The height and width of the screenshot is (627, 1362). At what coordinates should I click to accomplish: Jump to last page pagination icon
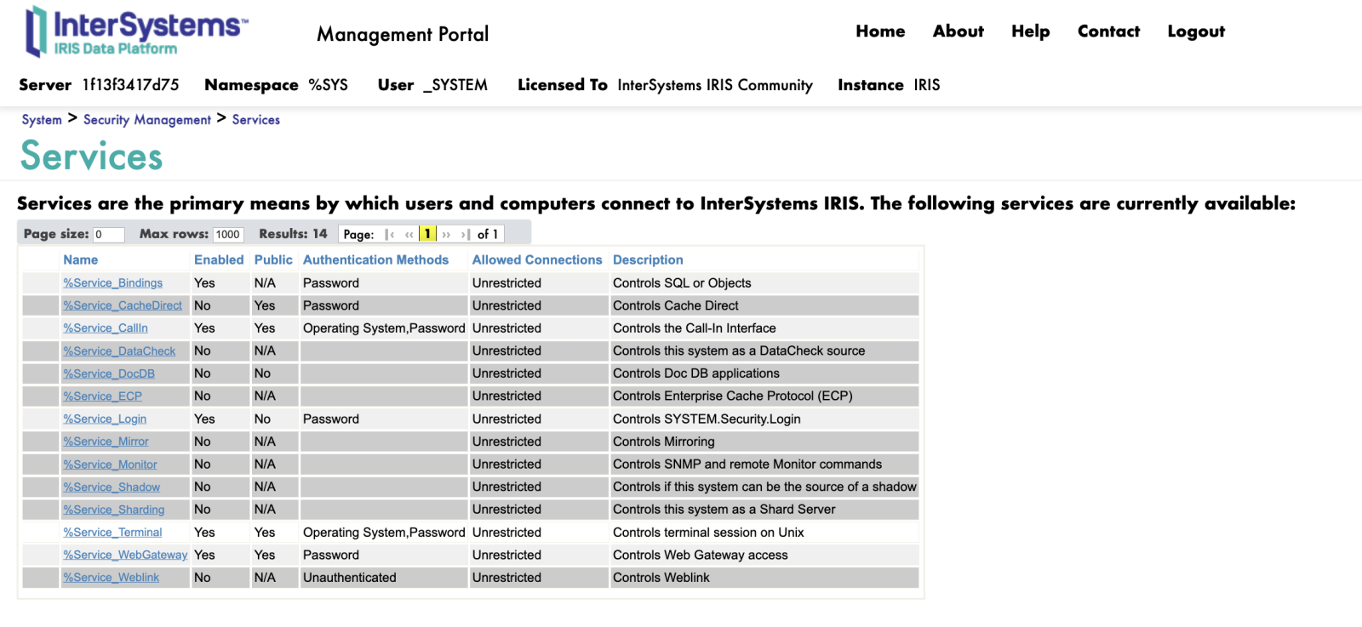point(465,234)
